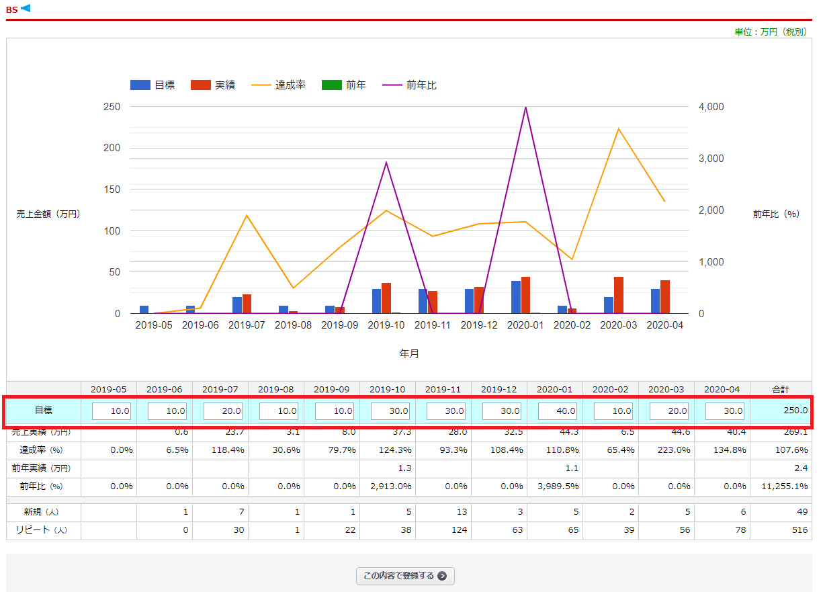Select the 2019-06 目標 input field
This screenshot has width=823, height=592.
click(x=167, y=411)
